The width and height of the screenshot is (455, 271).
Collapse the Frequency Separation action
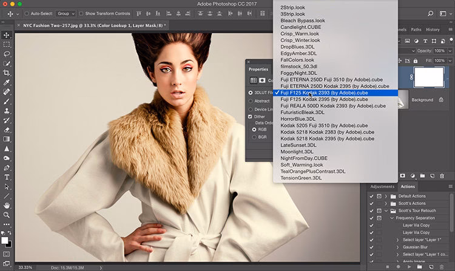pos(392,218)
